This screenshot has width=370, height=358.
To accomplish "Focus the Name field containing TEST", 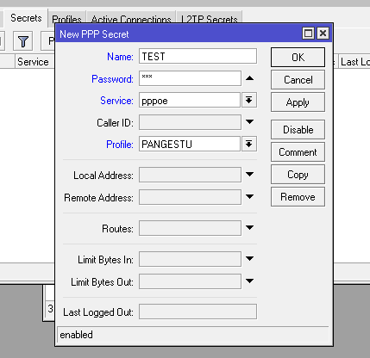I will coord(198,56).
